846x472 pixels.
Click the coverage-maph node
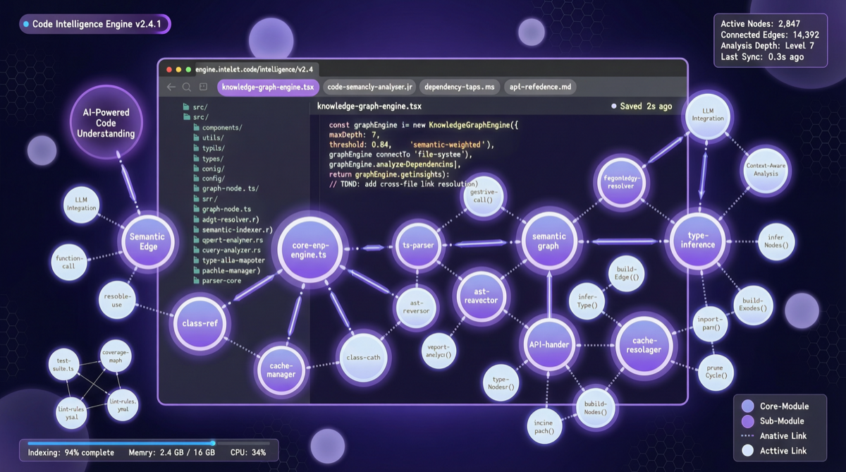(116, 356)
